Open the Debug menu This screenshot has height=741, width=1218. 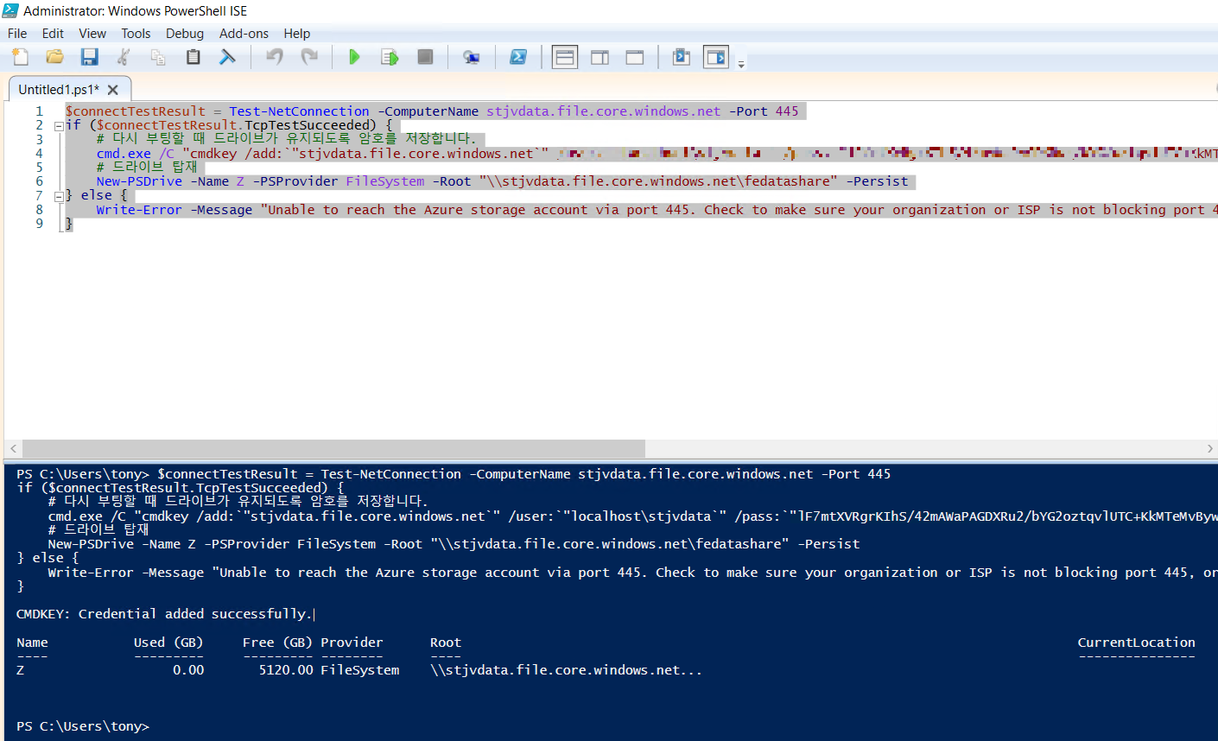185,34
